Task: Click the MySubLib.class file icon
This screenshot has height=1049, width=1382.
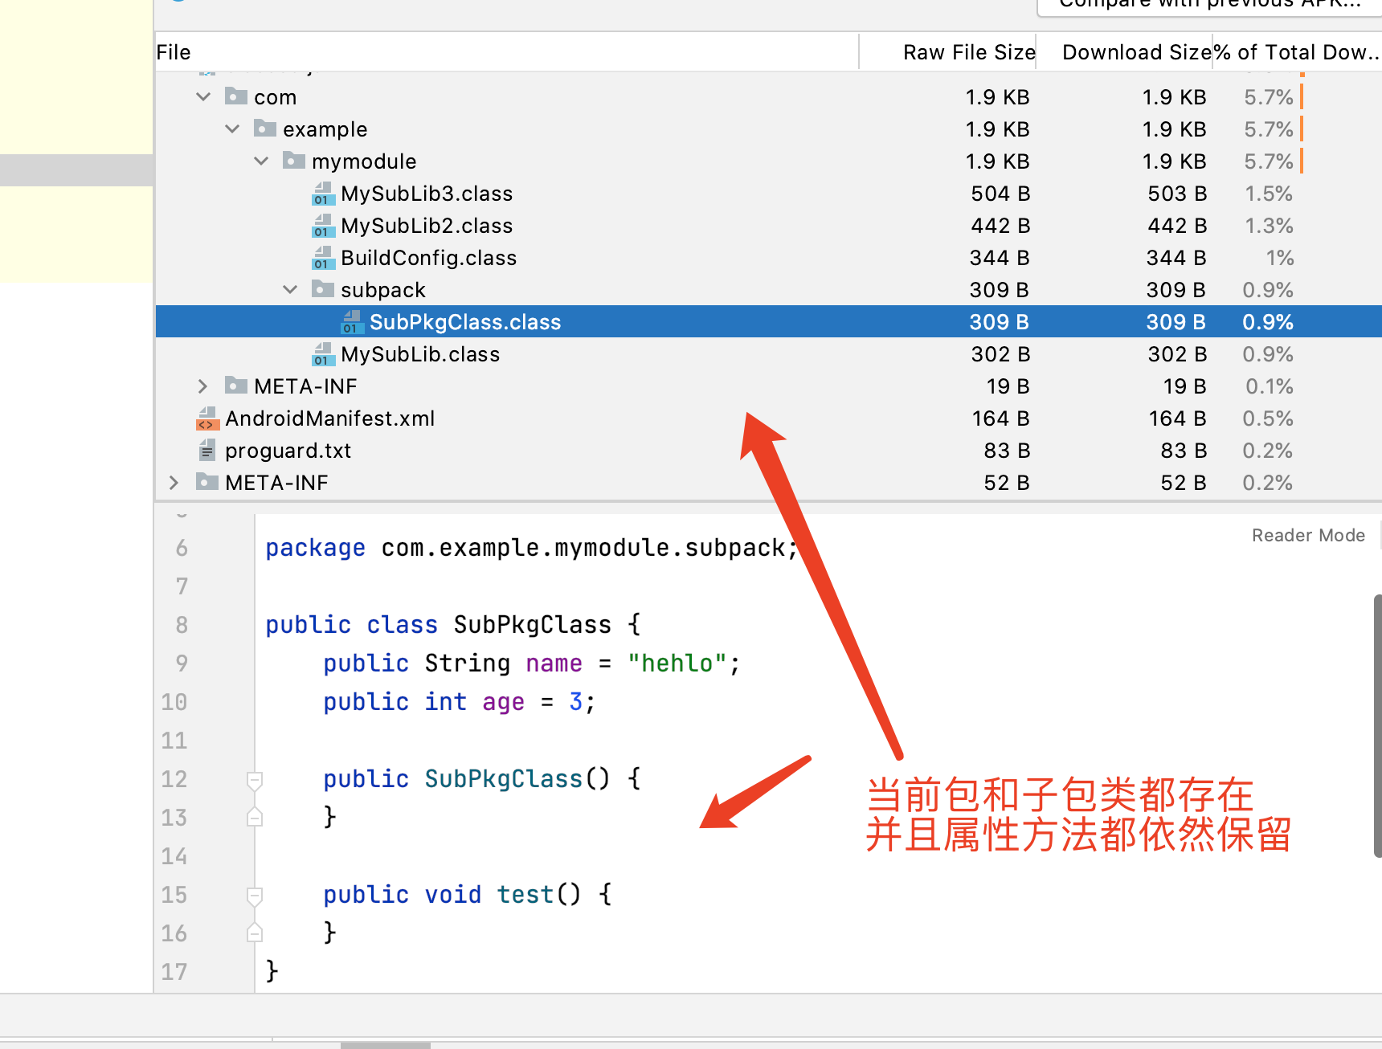Action: point(322,354)
